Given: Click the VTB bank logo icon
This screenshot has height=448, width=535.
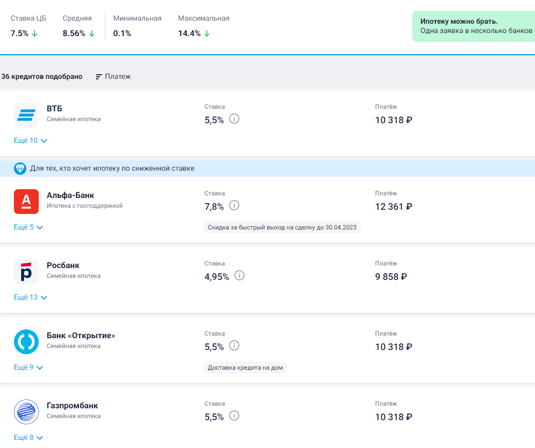Looking at the screenshot, I should tap(26, 115).
